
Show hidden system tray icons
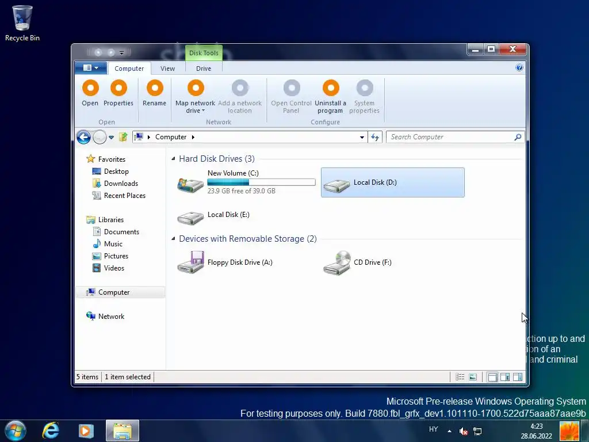click(449, 431)
